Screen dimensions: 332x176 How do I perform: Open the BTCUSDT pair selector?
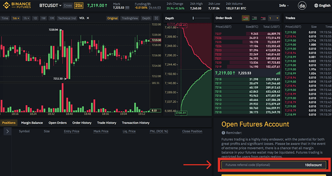[x=50, y=5]
